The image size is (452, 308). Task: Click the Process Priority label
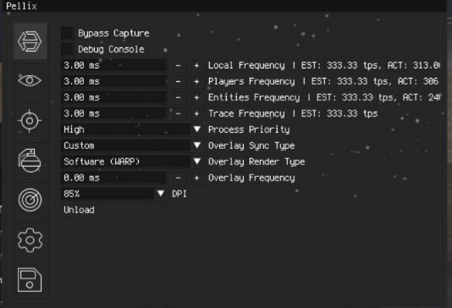click(249, 129)
